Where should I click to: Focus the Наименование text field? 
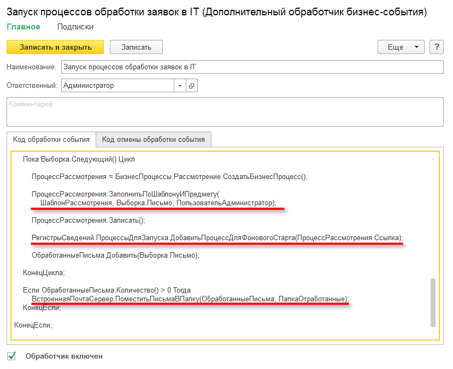tap(251, 67)
